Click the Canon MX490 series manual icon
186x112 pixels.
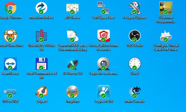click(72, 36)
